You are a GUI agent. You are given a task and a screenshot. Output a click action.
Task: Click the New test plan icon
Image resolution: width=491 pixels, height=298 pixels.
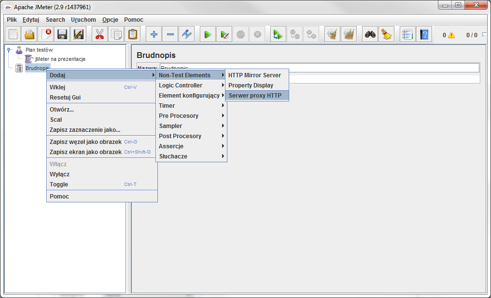pyautogui.click(x=13, y=34)
